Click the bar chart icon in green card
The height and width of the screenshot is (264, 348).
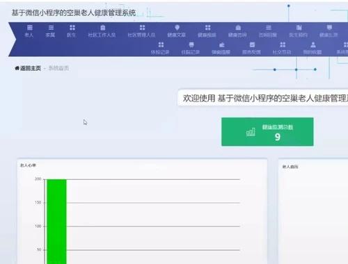tap(251, 132)
